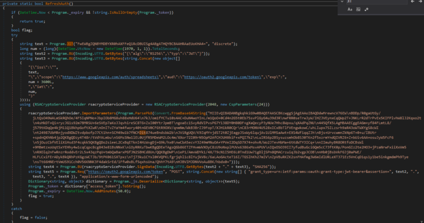Click the grant_type jwt-bearer string literal
This screenshot has width=424, height=223.
point(319,171)
